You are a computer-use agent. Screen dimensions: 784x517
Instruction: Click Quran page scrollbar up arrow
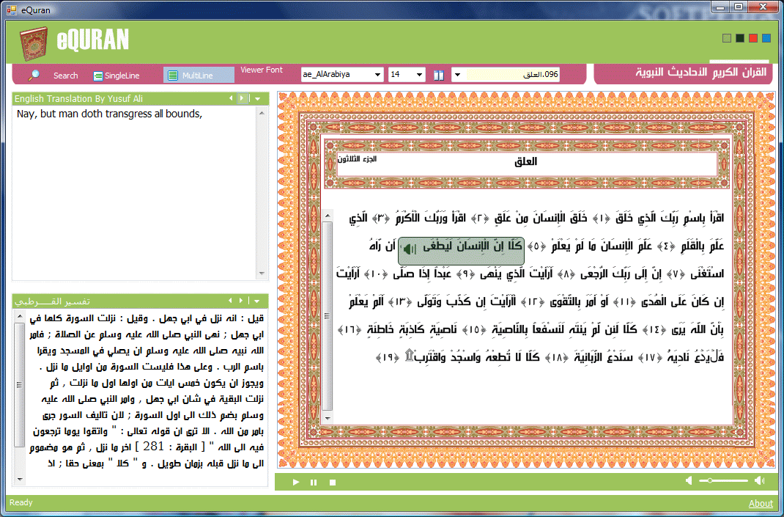click(x=328, y=216)
